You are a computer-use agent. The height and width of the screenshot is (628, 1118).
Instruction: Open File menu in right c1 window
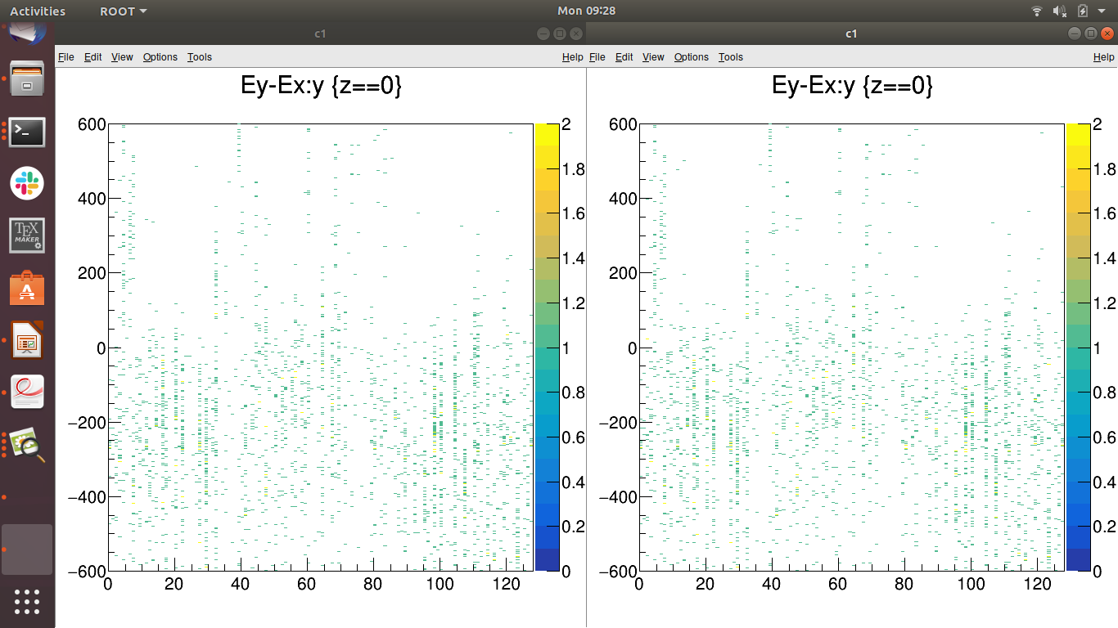pos(597,57)
